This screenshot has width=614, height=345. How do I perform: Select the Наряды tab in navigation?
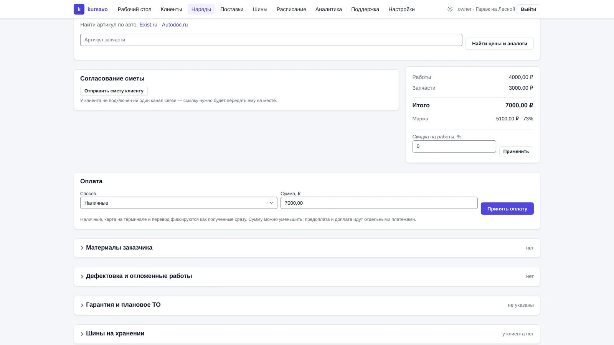coord(201,9)
